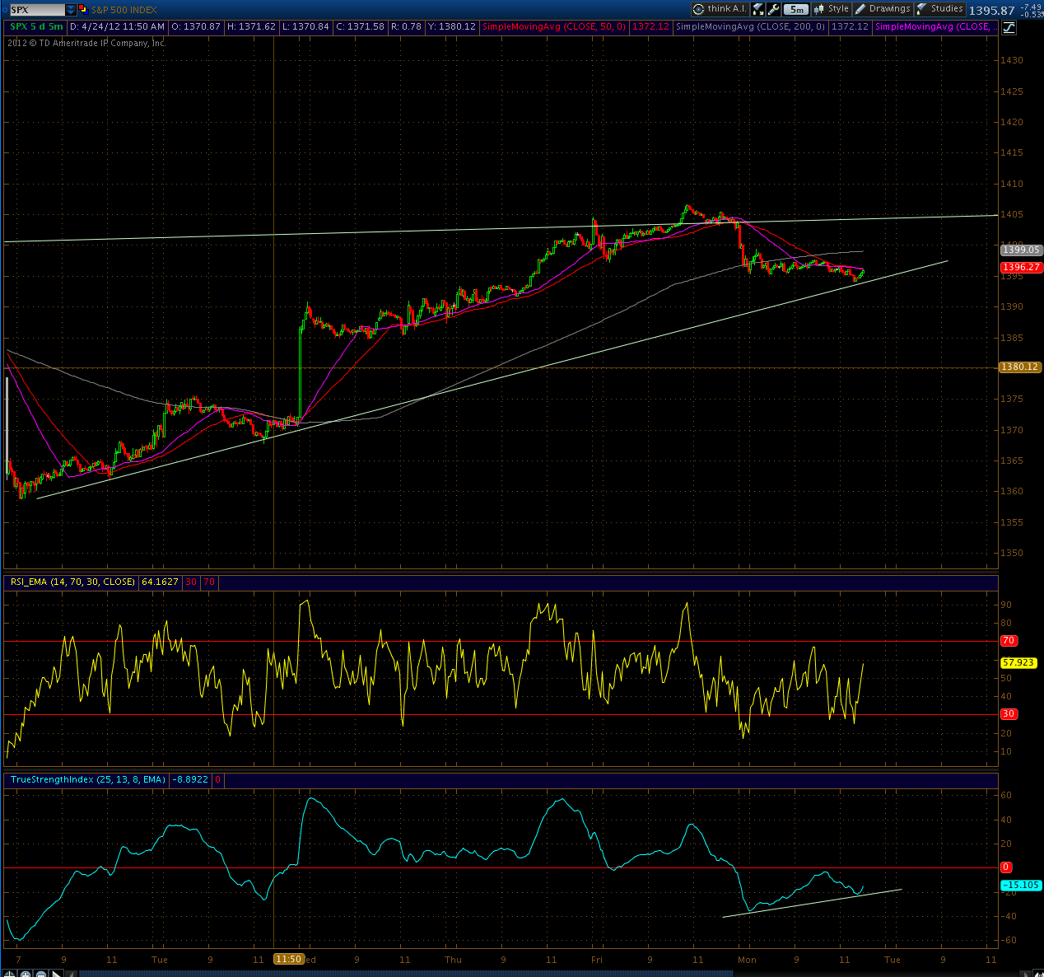Change the 5m timeframe setting
Viewport: 1044px width, 977px height.
click(795, 9)
